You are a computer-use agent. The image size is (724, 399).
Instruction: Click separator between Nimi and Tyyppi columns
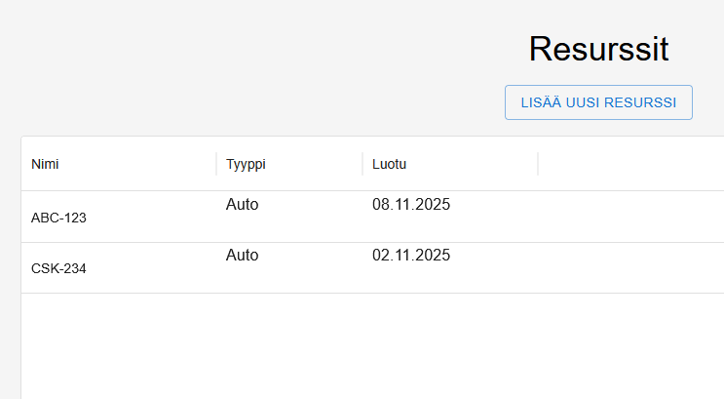coord(216,164)
